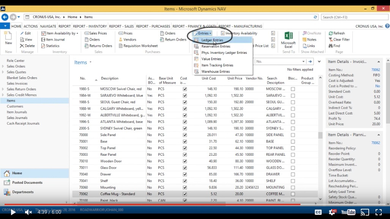Toggle Blocked checkbox for item 70000 Side Panel
390x219 pixels.
pos(293,135)
